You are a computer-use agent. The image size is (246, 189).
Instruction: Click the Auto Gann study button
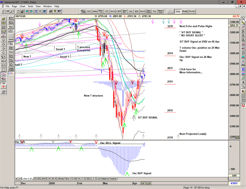(11, 18)
